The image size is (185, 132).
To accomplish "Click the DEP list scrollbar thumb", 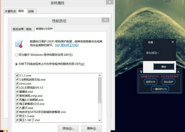I will 100,90.
